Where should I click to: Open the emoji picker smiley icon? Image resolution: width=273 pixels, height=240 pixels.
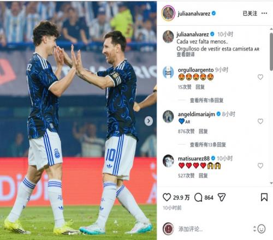pos(262,229)
